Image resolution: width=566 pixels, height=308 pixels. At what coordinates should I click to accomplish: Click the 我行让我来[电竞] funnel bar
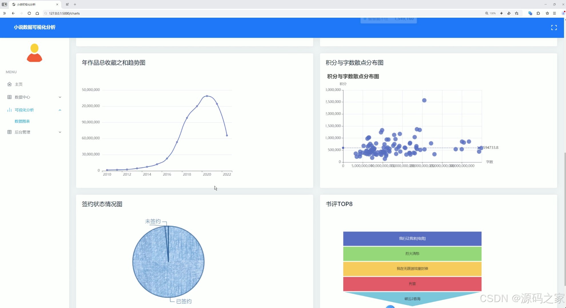(412, 238)
